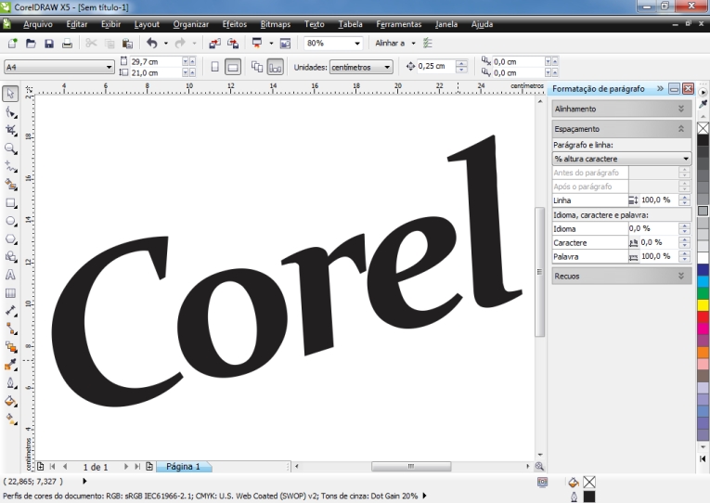Select the Parallel Dimension tool
Screen dimensions: 710x503
(x=10, y=311)
